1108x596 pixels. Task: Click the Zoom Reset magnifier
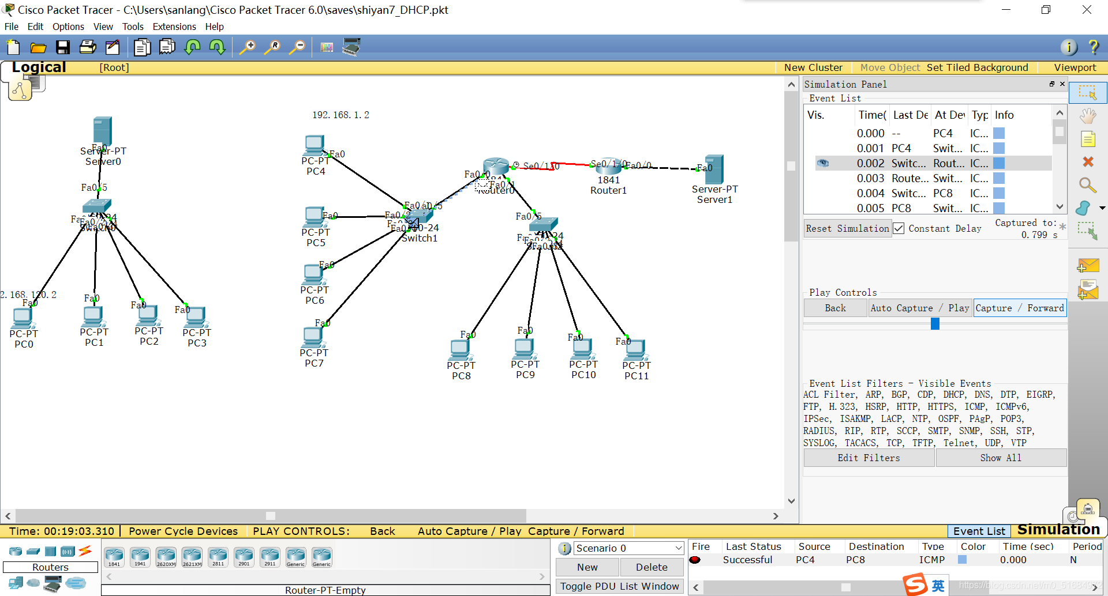(272, 47)
